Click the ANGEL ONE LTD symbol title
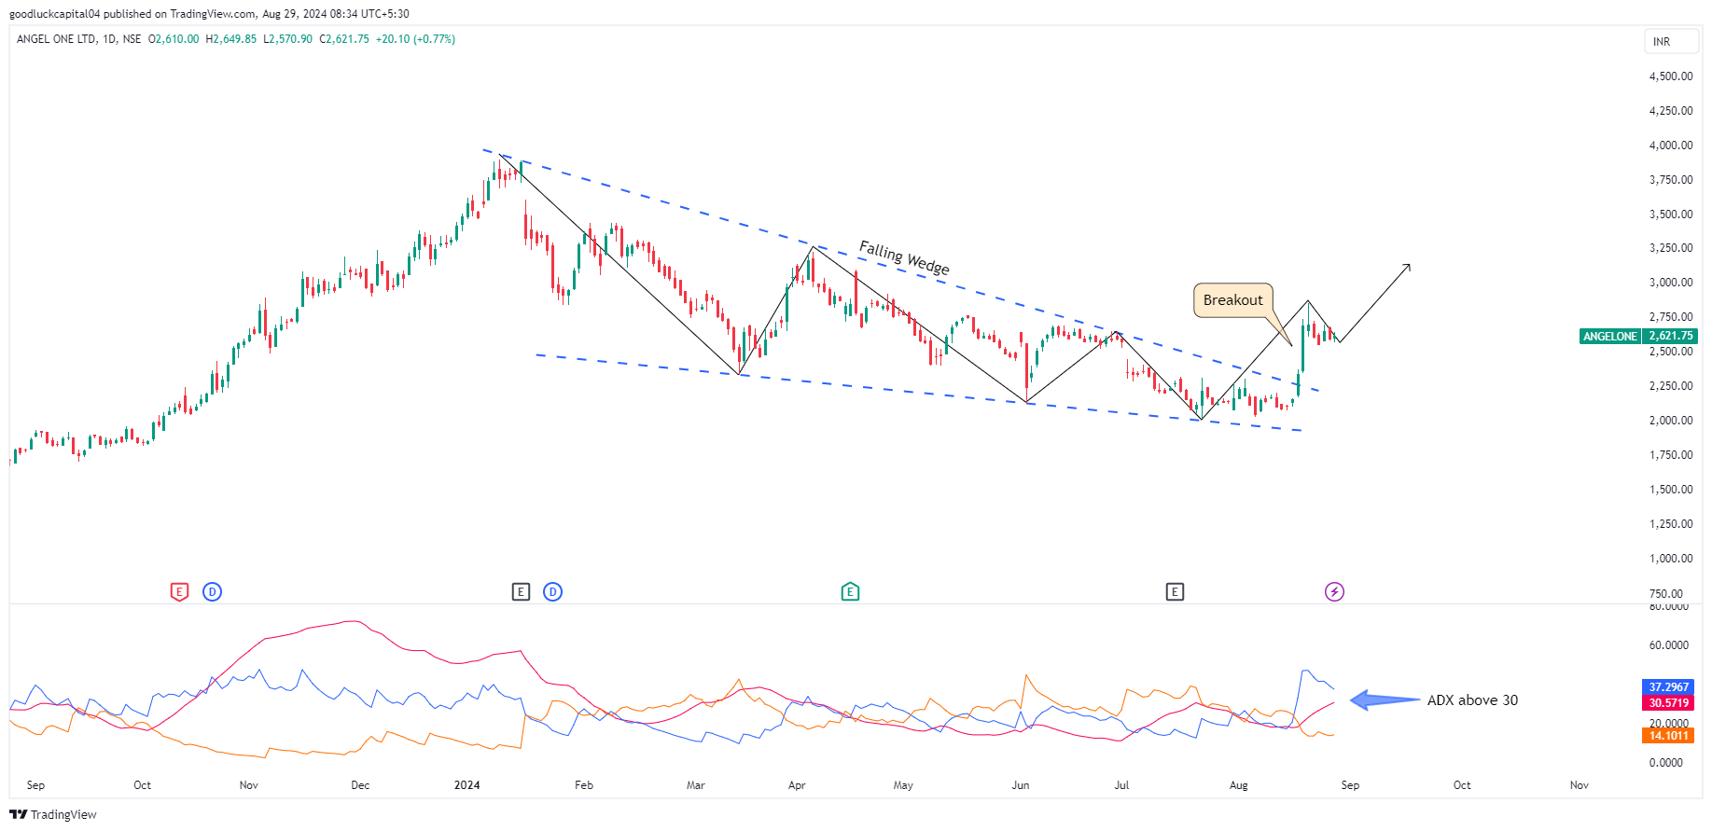Viewport: 1712px width, 831px height. 56,39
